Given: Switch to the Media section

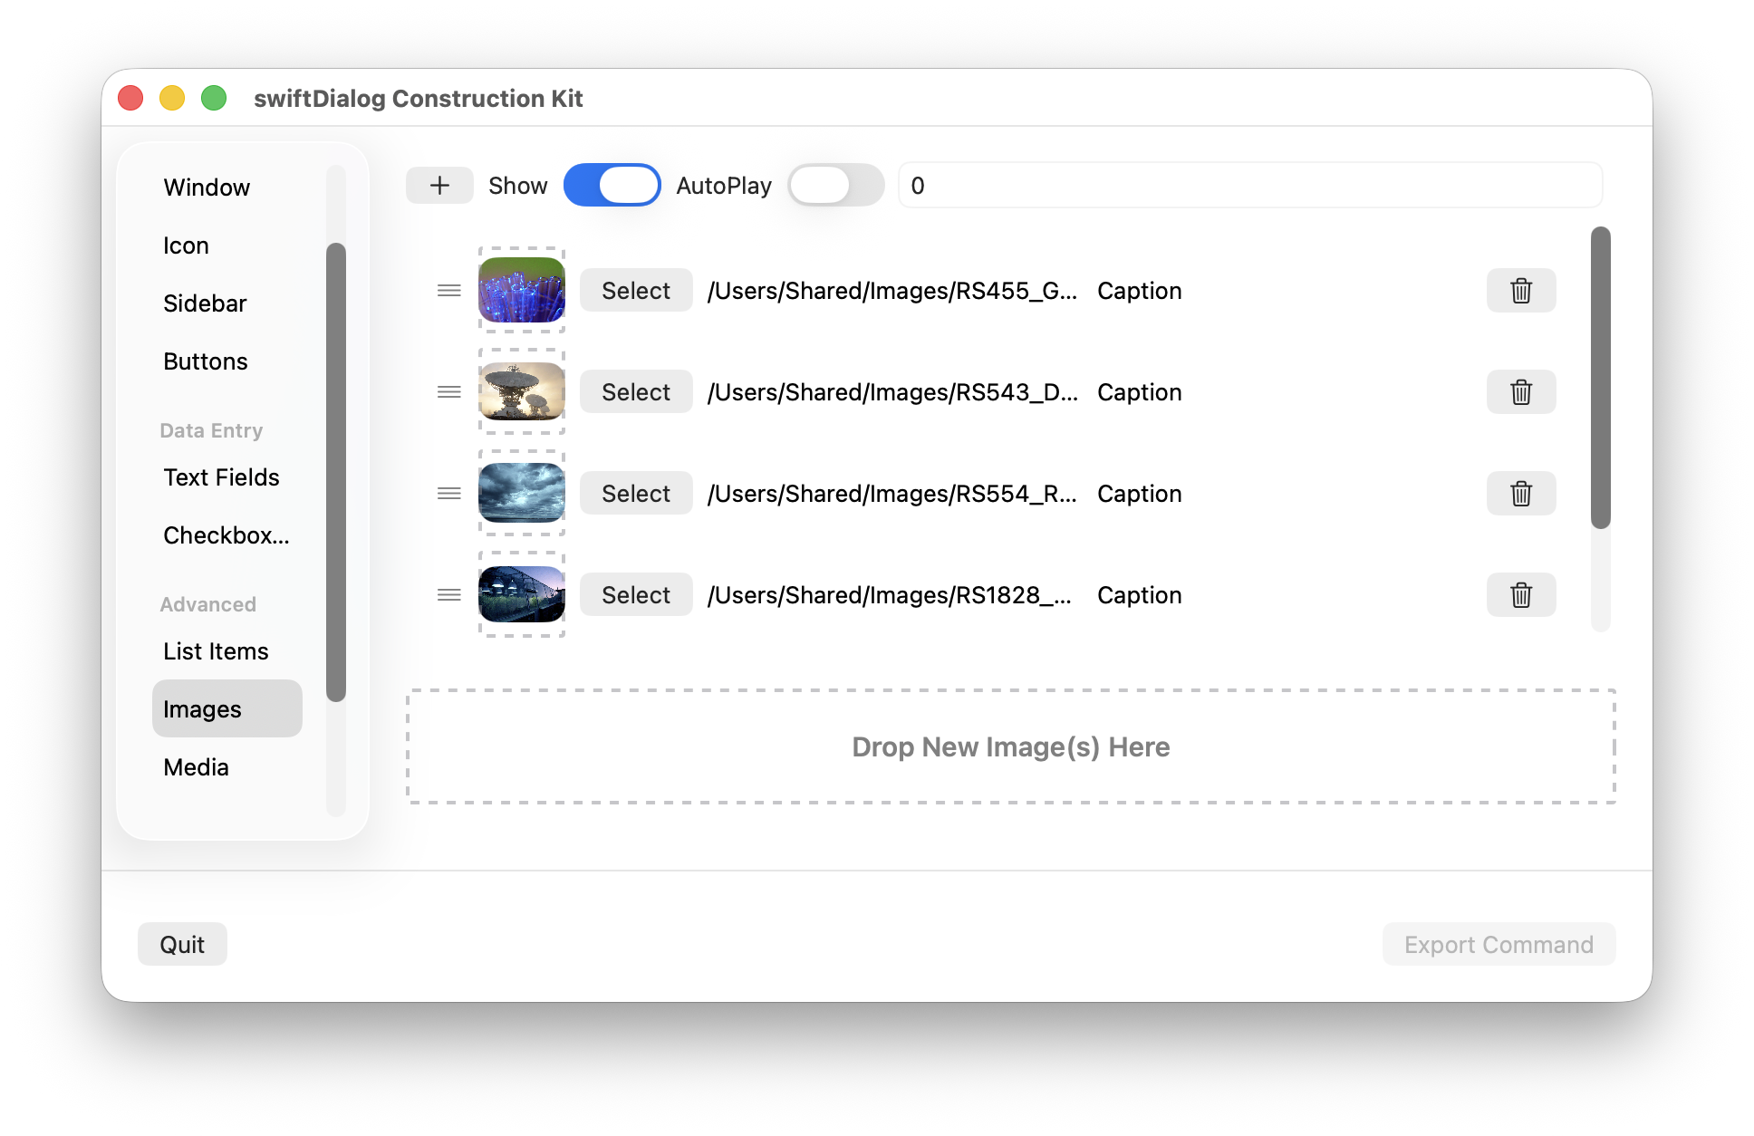Looking at the screenshot, I should 197,767.
